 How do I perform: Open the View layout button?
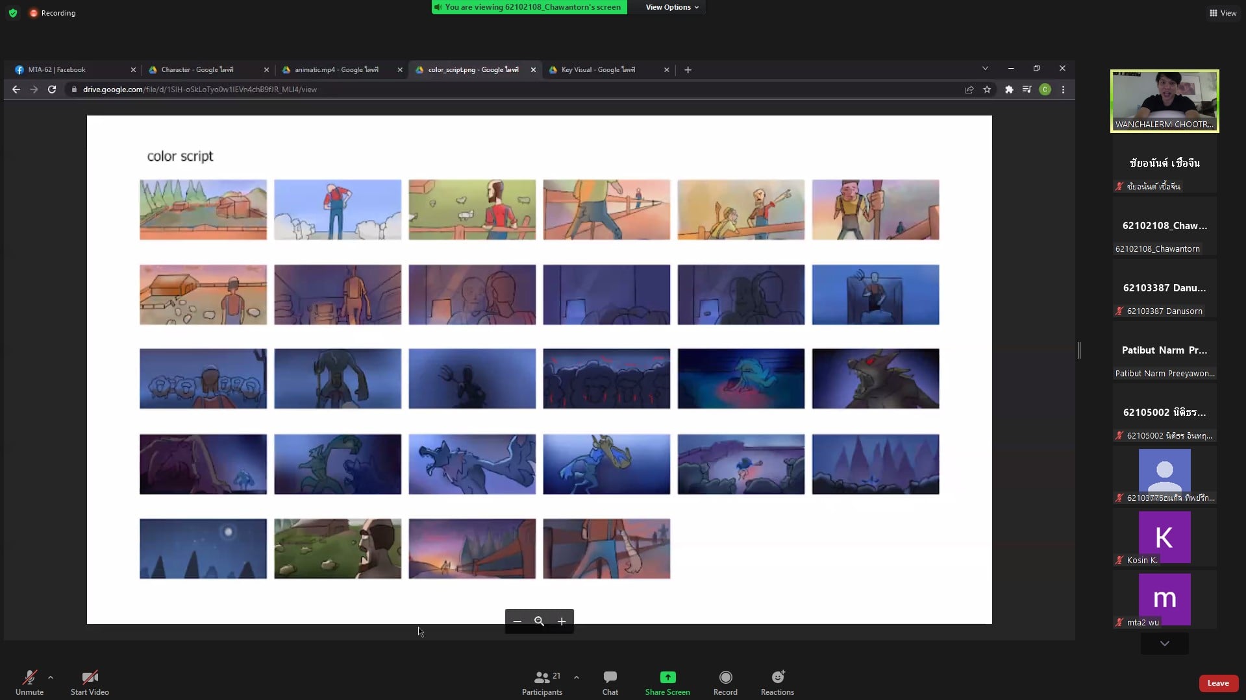click(x=1223, y=13)
